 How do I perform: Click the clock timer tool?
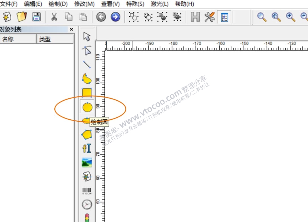tap(87, 204)
